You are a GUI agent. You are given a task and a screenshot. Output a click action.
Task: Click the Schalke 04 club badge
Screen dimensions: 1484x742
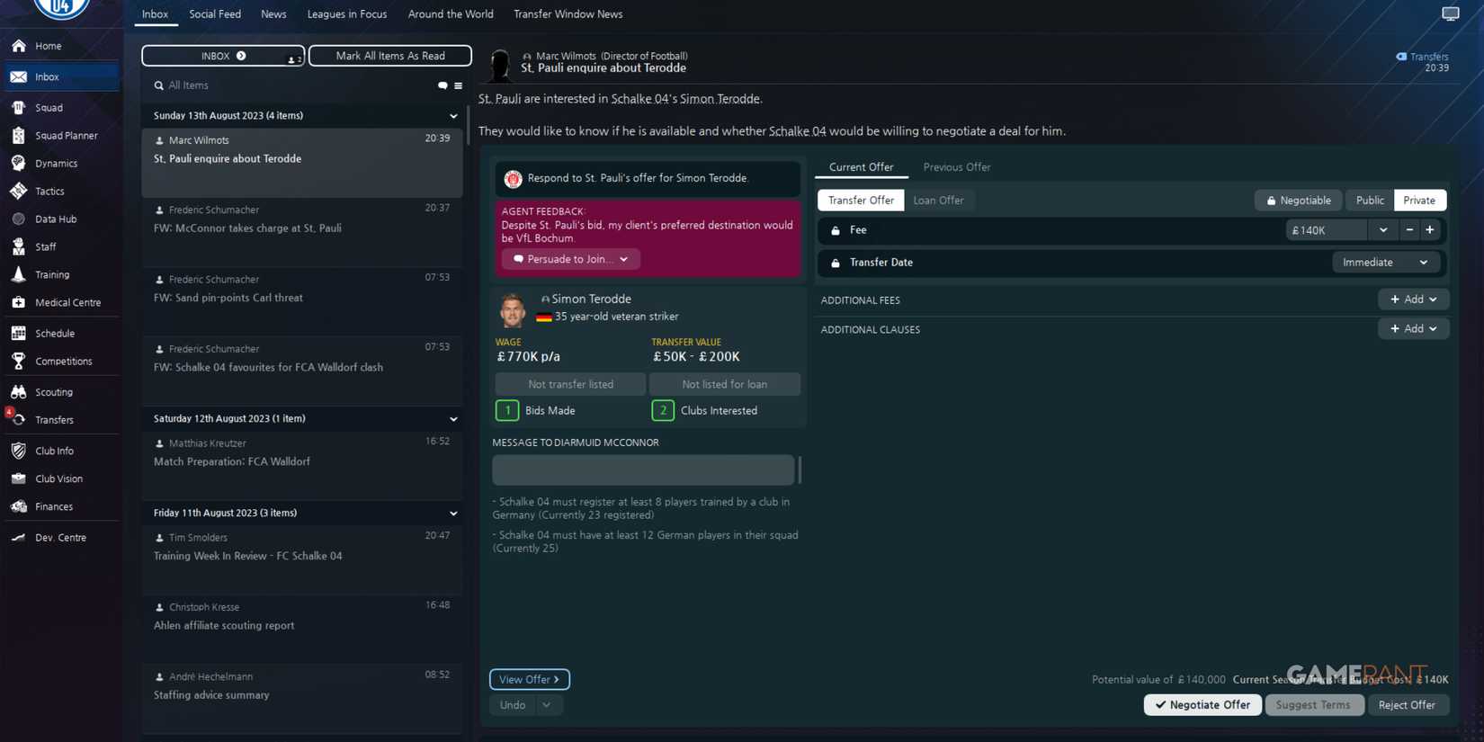(x=61, y=9)
